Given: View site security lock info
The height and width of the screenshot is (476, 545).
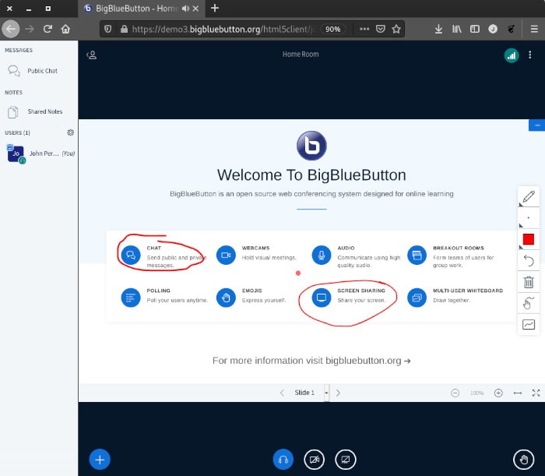Looking at the screenshot, I should pos(124,29).
